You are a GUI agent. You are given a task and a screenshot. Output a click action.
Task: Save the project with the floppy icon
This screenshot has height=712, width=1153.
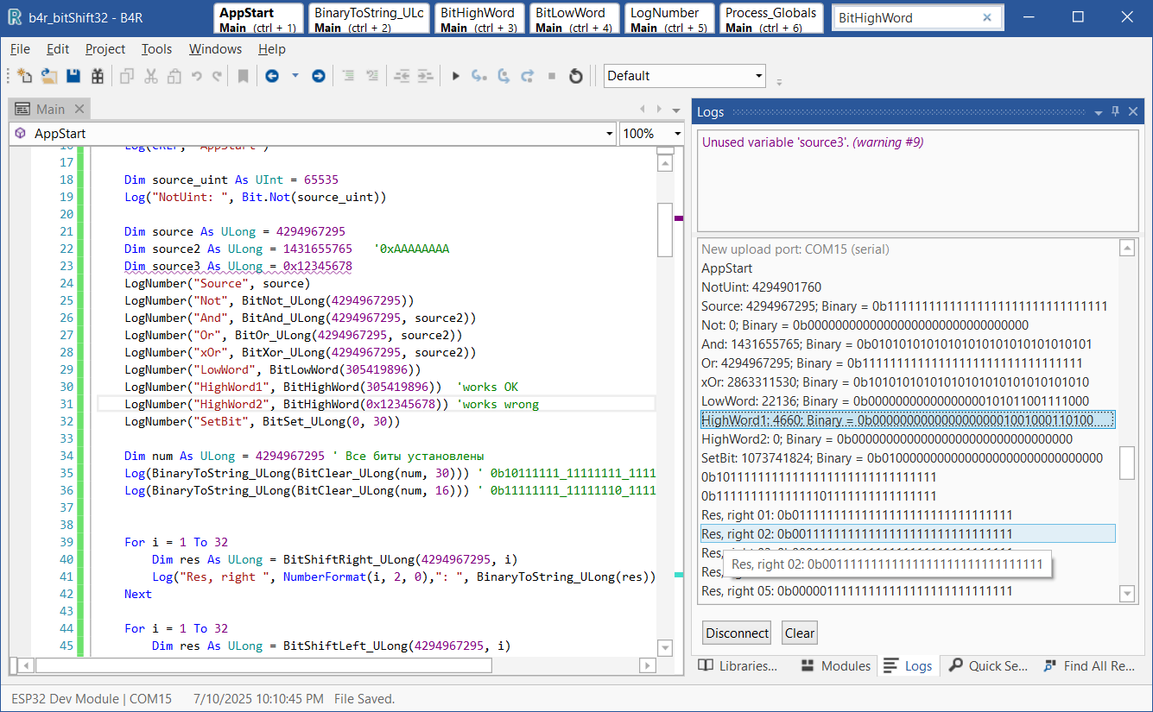tap(73, 76)
